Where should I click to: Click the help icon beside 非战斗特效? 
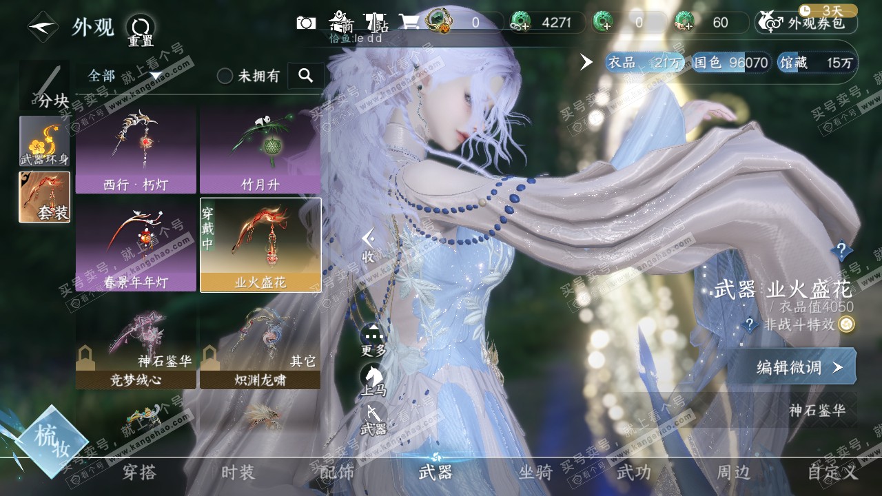(751, 324)
